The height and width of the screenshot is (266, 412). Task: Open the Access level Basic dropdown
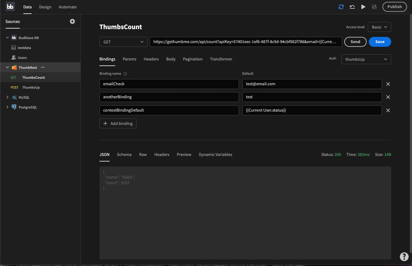[x=379, y=27]
